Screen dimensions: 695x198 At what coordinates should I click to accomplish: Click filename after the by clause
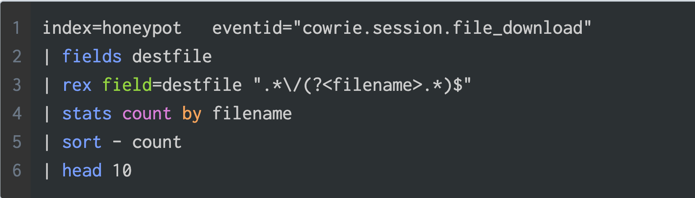tap(252, 114)
